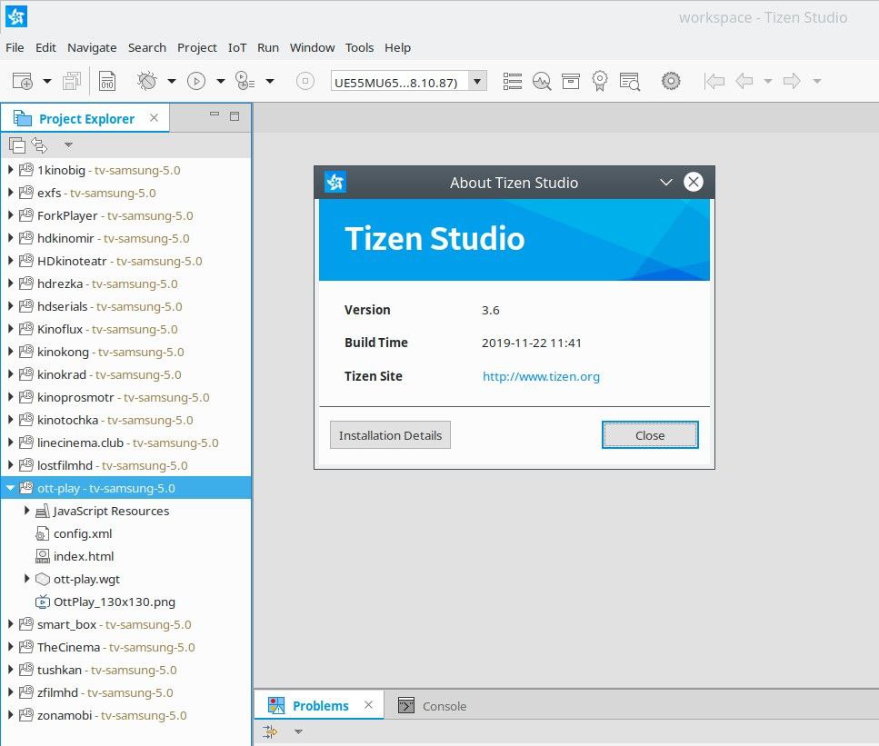Screen dimensions: 879x746
Task: Click the About dialog X close icon
Action: tap(694, 182)
